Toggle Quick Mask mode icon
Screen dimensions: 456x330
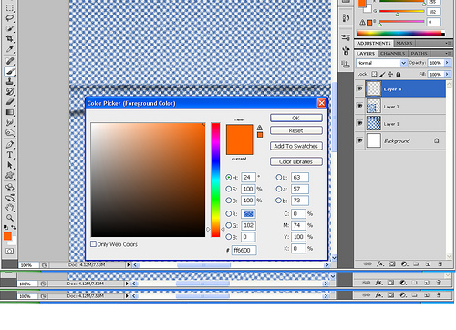click(x=10, y=252)
